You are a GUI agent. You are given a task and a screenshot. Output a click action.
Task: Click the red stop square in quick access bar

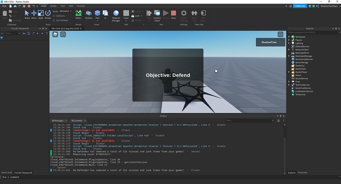(29, 6)
